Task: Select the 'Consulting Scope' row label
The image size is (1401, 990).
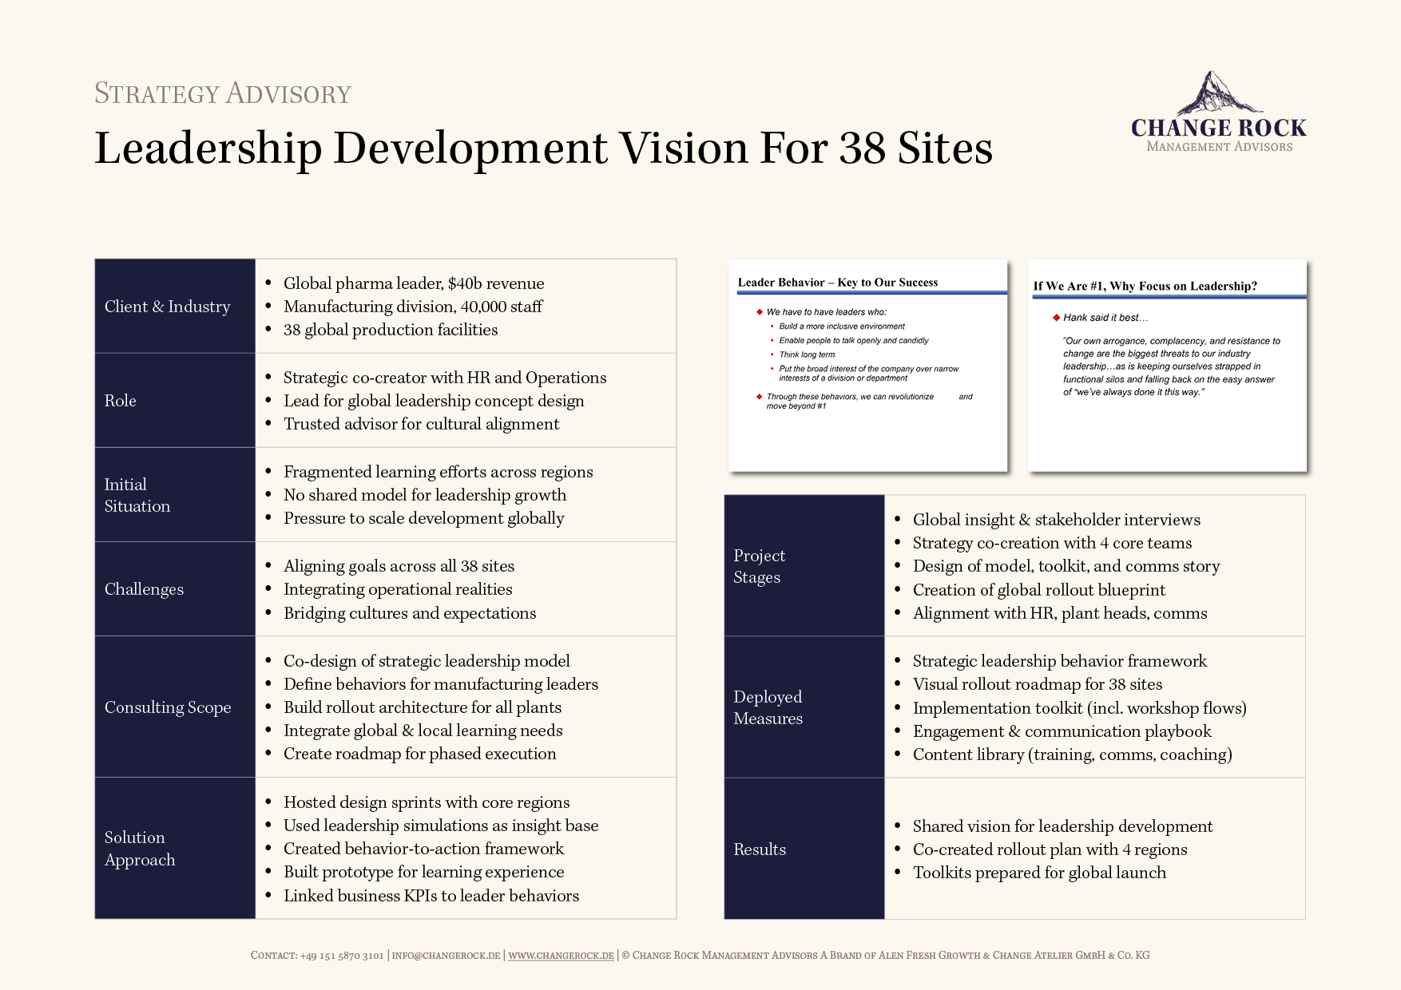Action: [x=168, y=707]
